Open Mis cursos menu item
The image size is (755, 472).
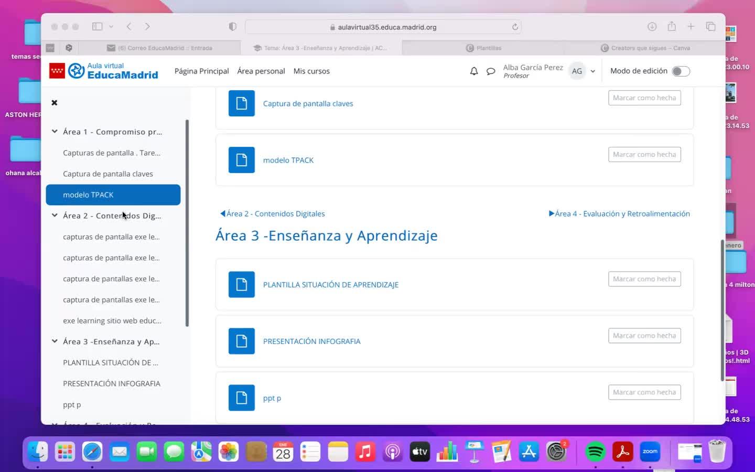pyautogui.click(x=311, y=71)
